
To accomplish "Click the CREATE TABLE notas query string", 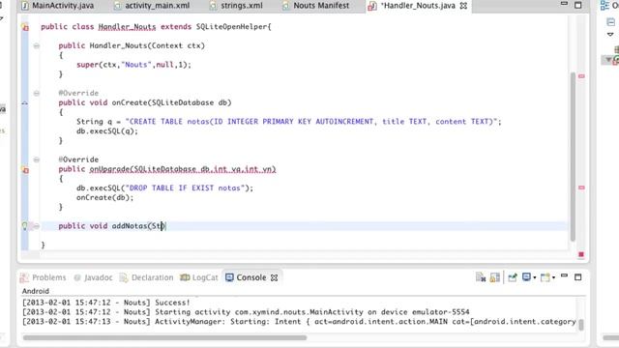I will pyautogui.click(x=310, y=122).
